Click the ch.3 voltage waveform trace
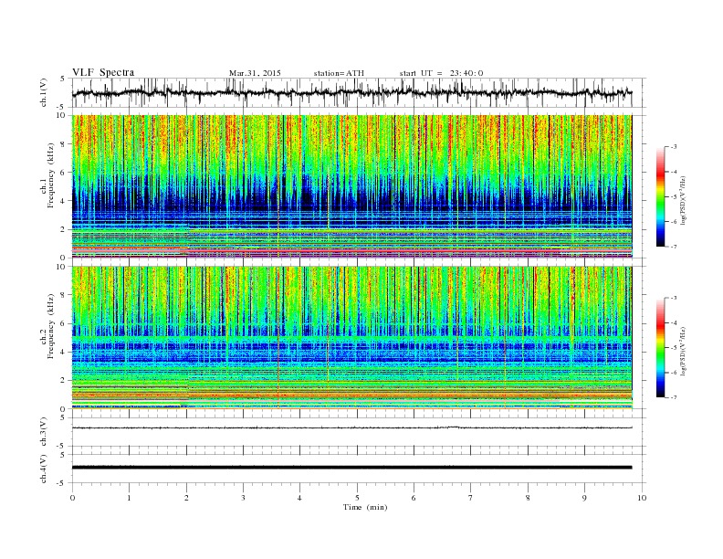 coord(351,428)
